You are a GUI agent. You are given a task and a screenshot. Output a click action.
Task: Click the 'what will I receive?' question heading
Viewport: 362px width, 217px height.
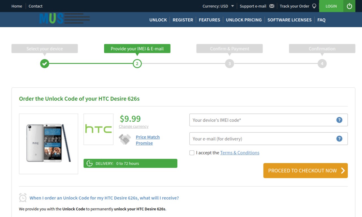[x=104, y=198]
